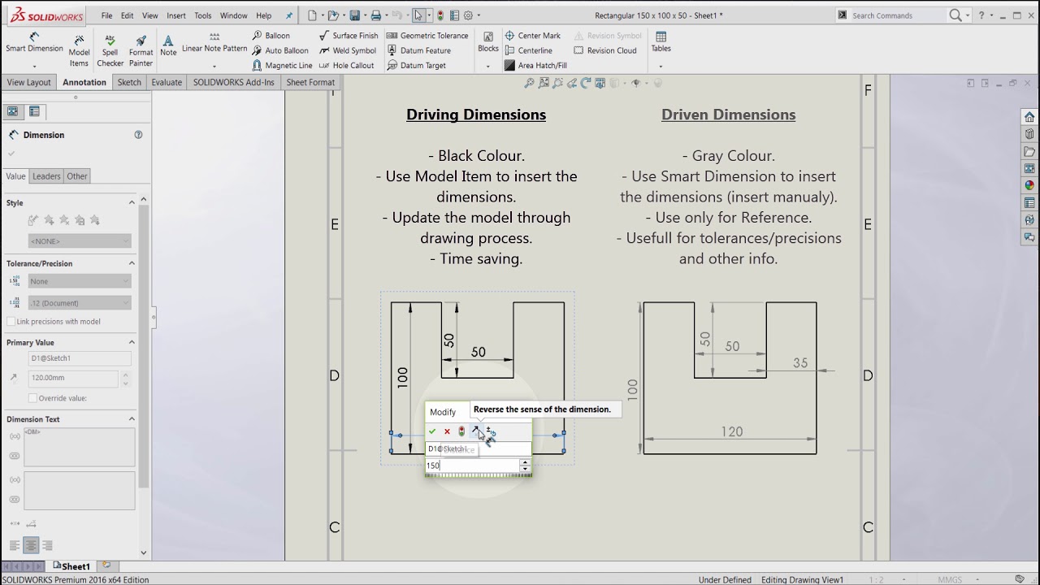Screen dimensions: 1040x585
Task: Open the .12 (Document) precision dropdown
Action: [x=80, y=303]
